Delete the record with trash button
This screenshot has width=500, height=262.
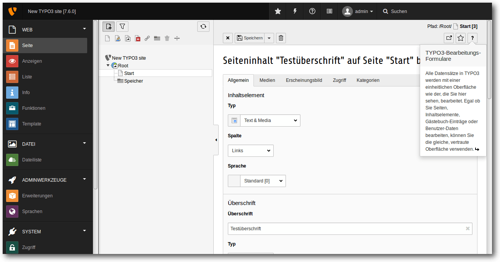point(281,38)
